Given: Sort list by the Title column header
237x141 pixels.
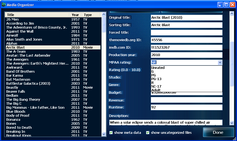Looking at the screenshot, I should pyautogui.click(x=37, y=15).
